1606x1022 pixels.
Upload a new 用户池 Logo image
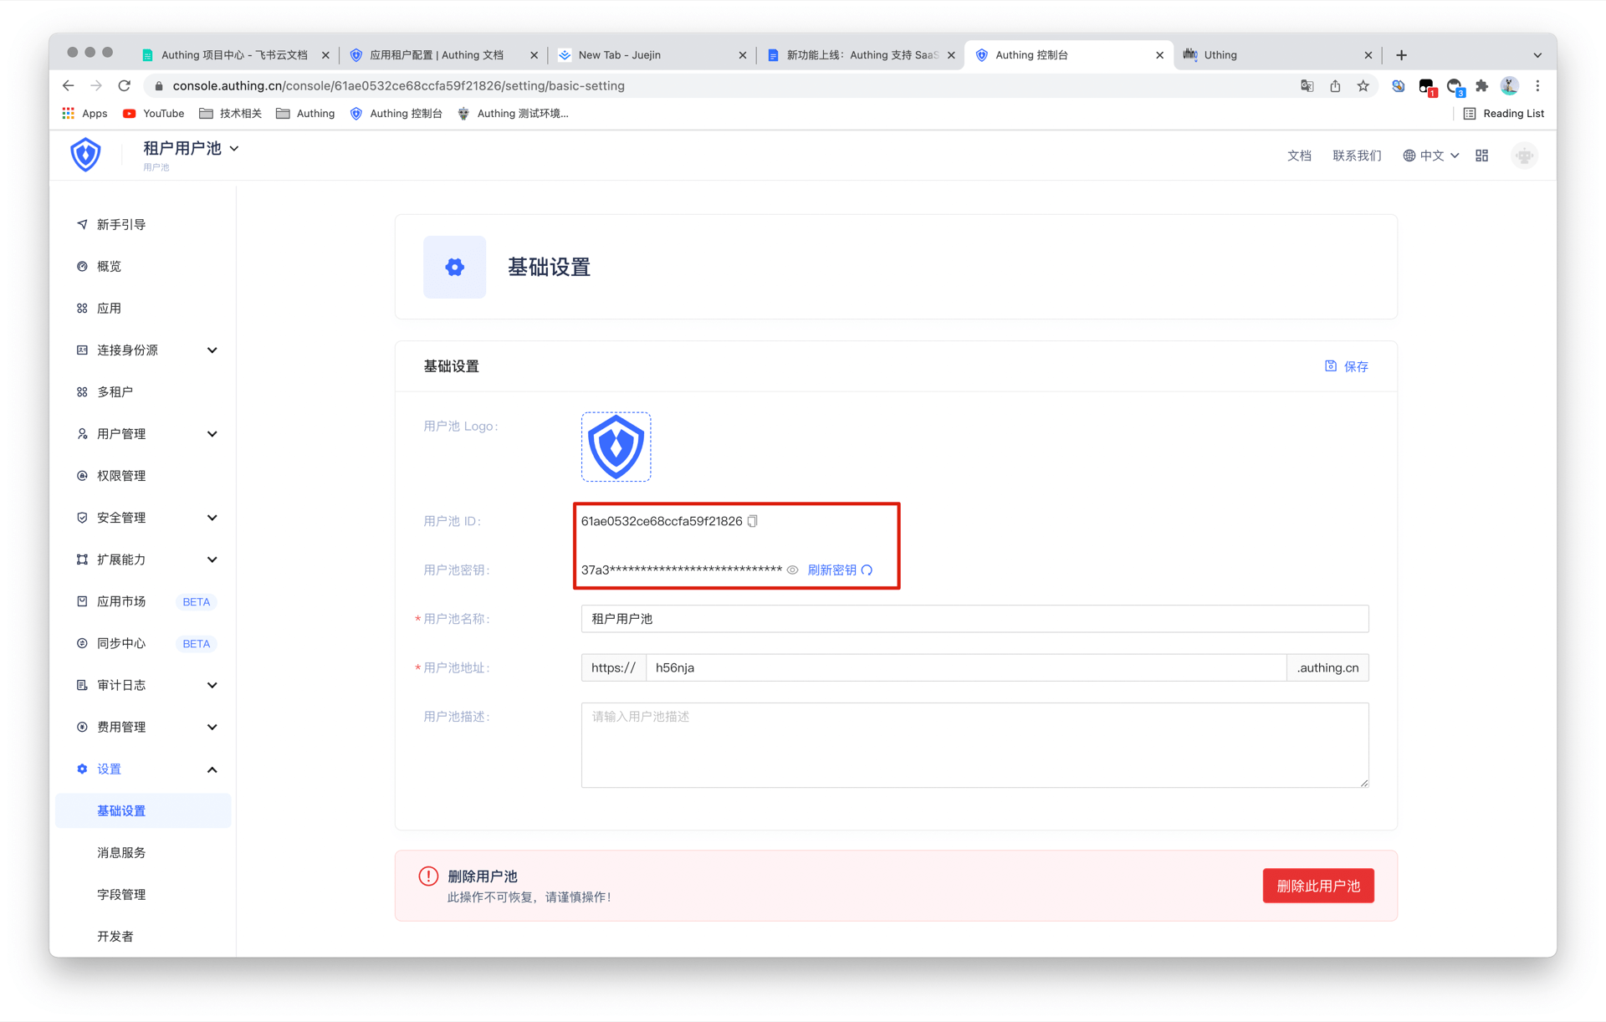tap(616, 447)
